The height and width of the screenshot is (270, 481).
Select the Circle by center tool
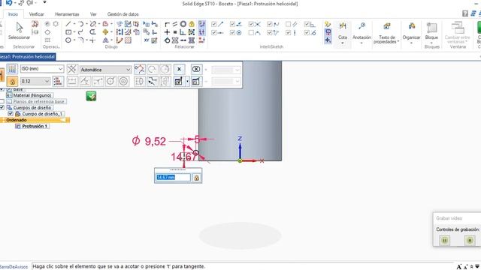(x=68, y=40)
